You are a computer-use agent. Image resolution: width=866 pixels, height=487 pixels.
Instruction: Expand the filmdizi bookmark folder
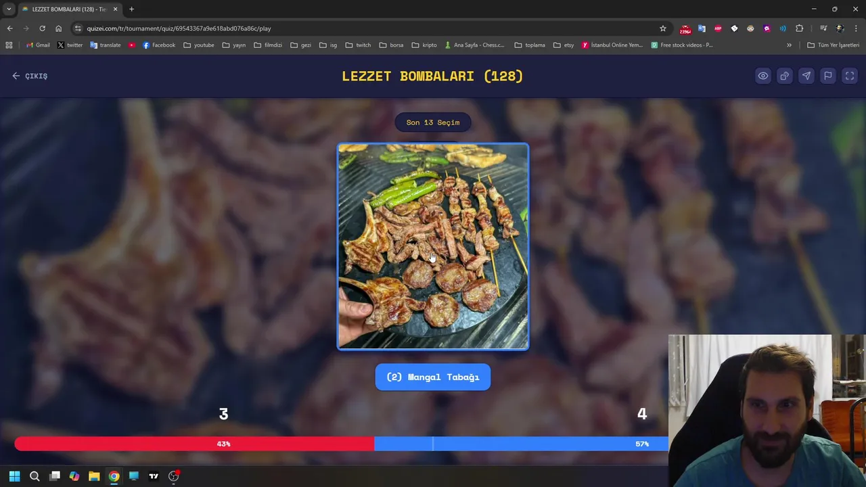click(x=268, y=45)
